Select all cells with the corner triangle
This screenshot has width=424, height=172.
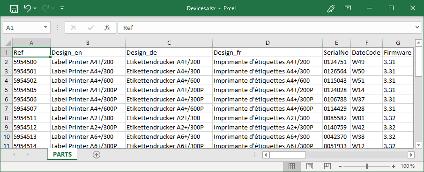(x=8, y=43)
